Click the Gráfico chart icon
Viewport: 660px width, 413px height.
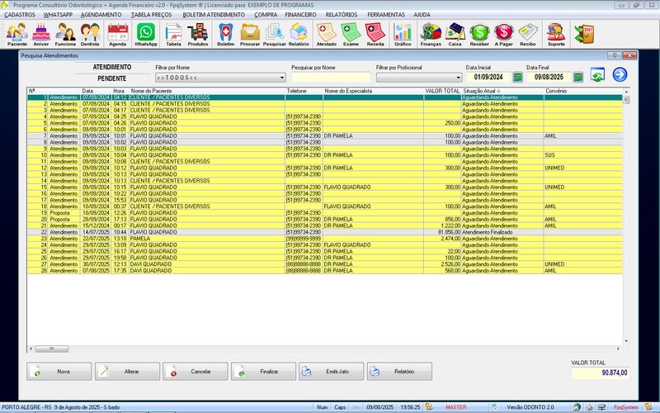(403, 34)
